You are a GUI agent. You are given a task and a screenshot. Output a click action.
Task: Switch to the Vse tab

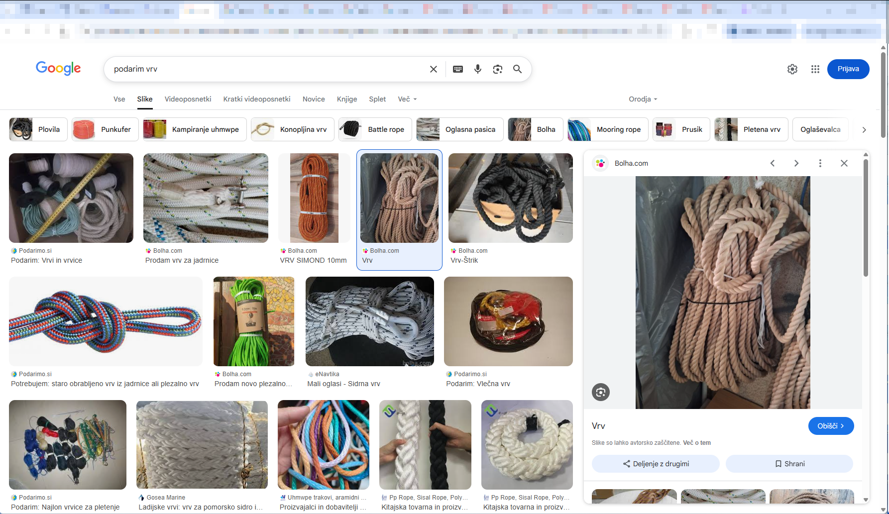tap(119, 99)
